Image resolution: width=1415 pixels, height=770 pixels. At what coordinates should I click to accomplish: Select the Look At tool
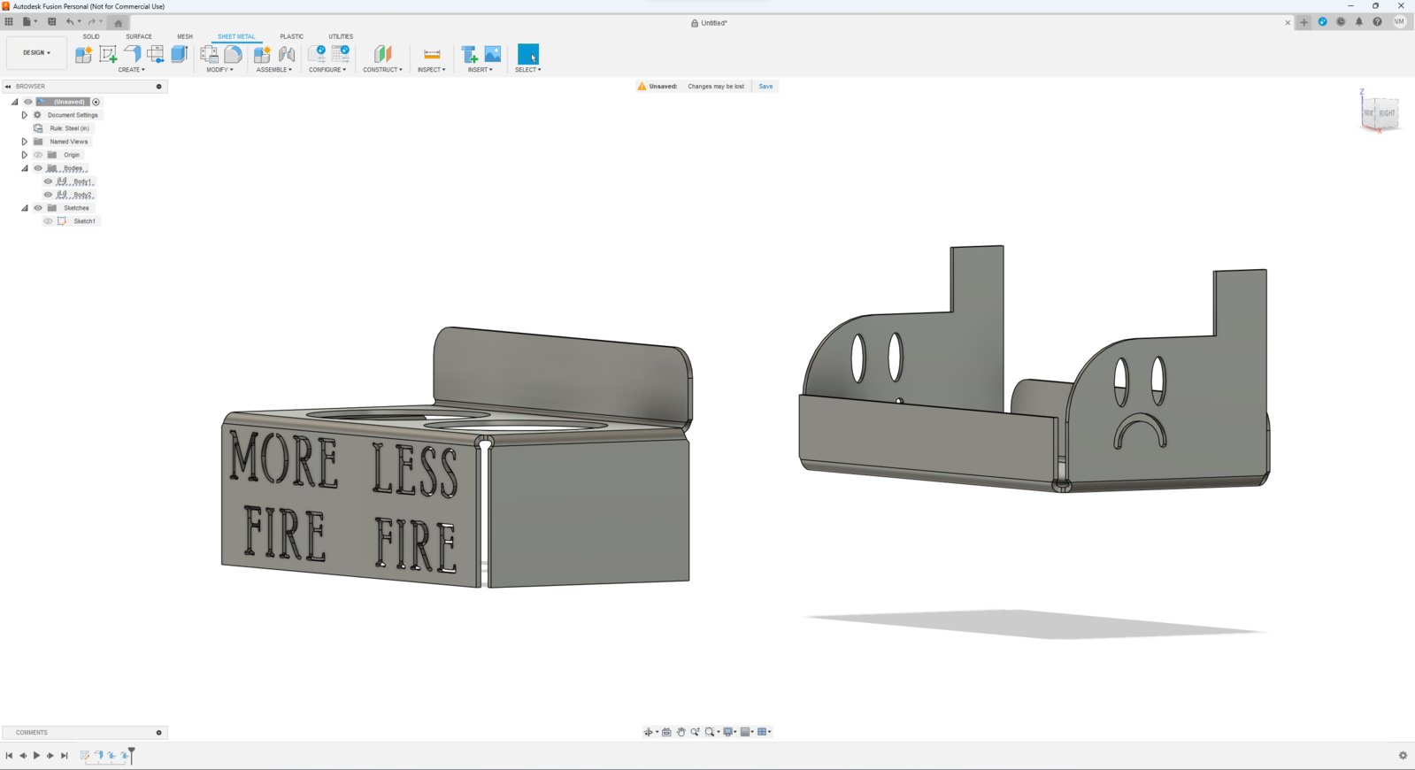tap(666, 732)
